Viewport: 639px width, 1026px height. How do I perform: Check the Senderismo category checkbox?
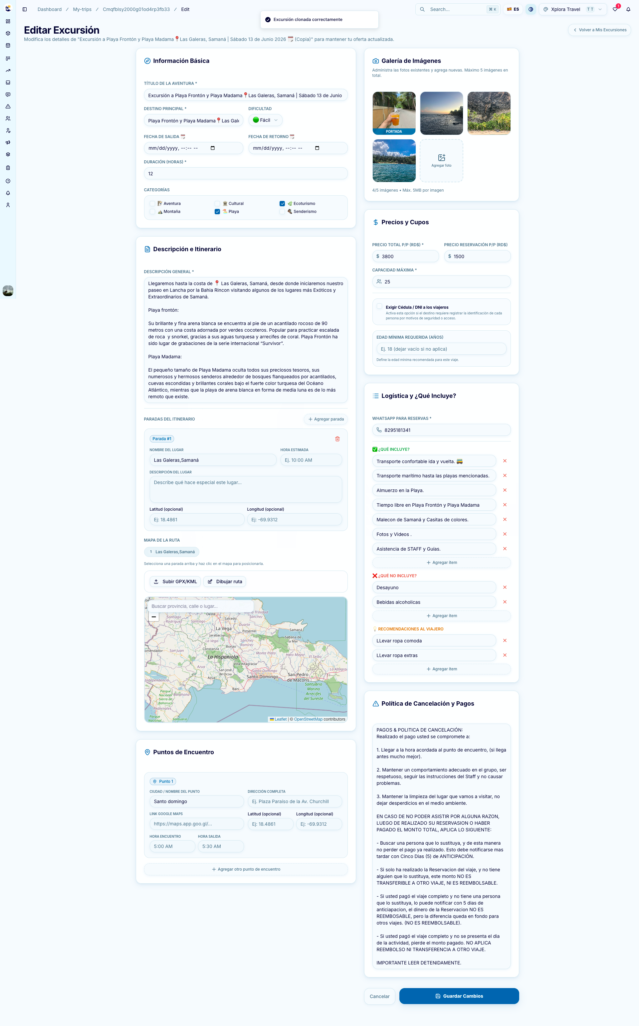point(282,212)
